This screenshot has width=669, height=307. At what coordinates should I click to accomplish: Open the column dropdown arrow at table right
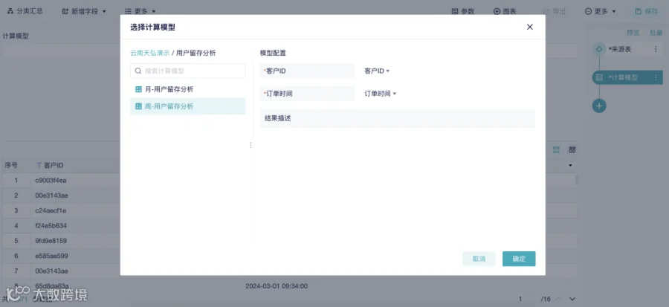coord(570,166)
